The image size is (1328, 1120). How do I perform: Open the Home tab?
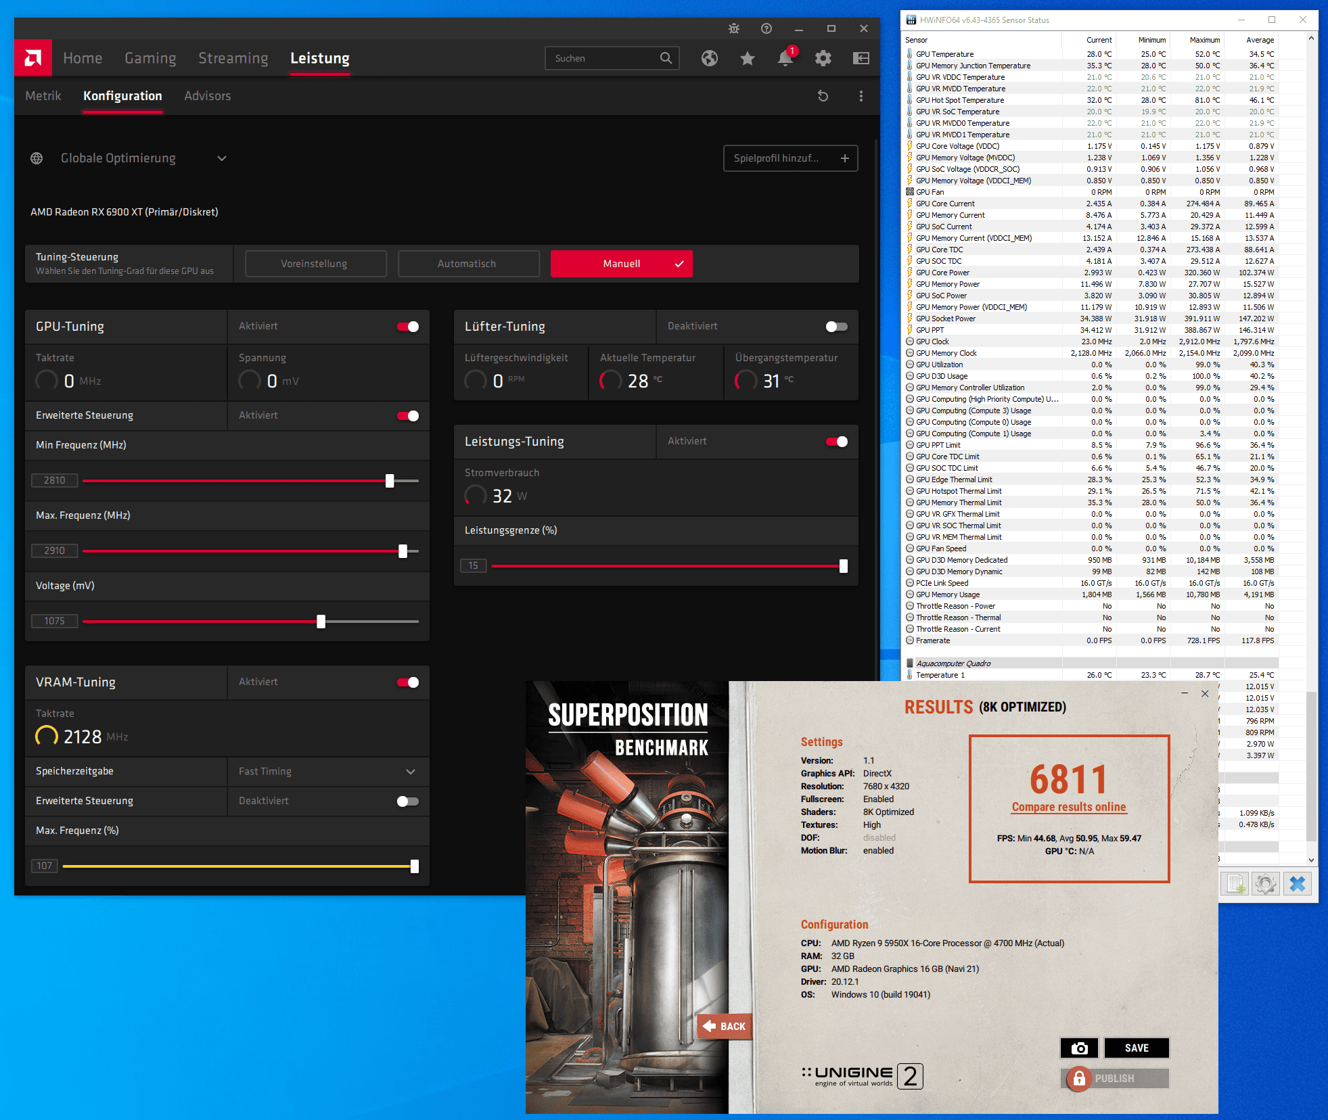tap(83, 58)
